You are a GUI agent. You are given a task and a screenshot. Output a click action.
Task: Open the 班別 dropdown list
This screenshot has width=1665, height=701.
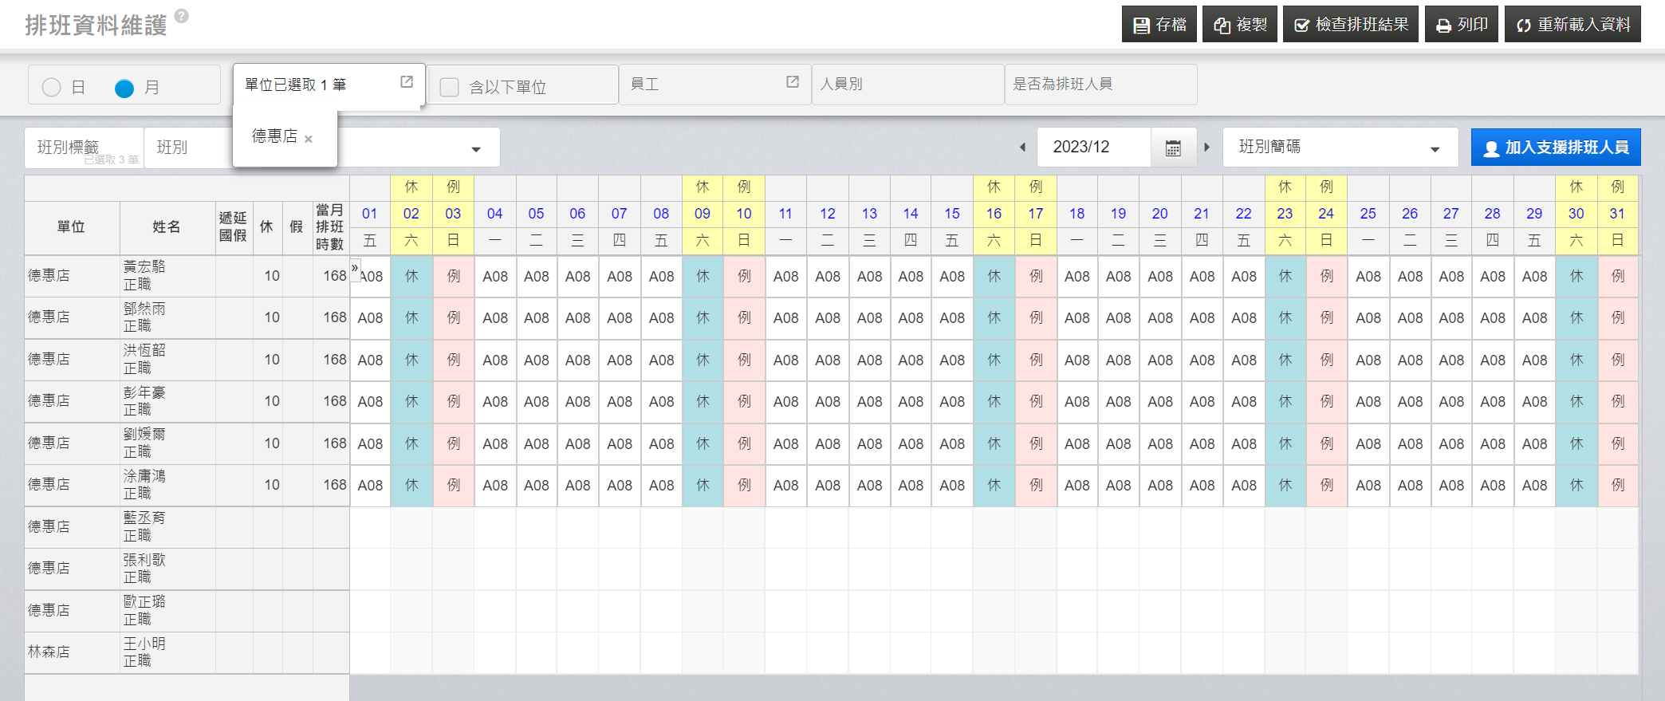pos(475,149)
